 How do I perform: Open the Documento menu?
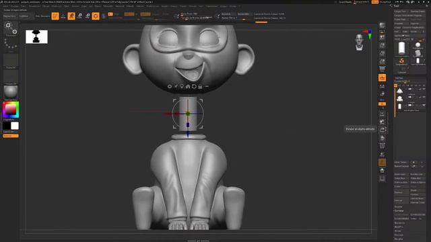34,6
